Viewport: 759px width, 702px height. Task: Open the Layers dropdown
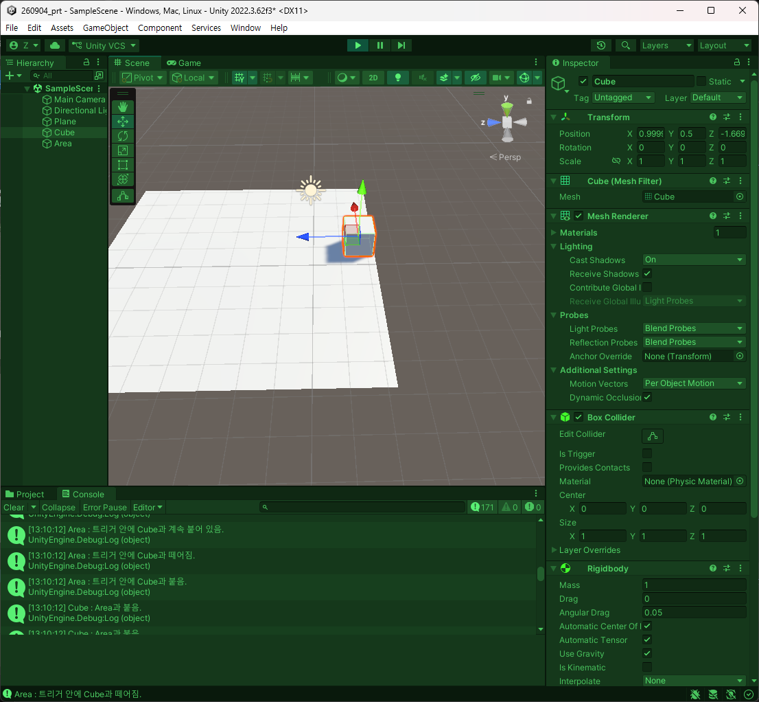pos(666,45)
